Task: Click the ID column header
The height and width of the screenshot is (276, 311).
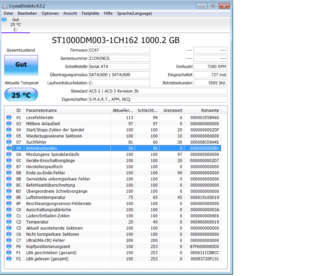Action: (18, 111)
